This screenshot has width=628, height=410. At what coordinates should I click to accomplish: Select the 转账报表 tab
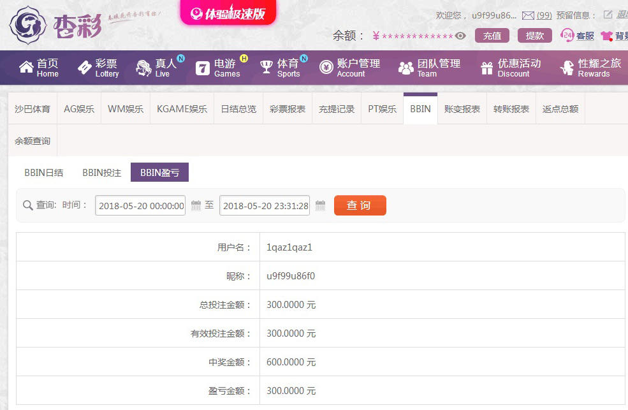point(511,109)
